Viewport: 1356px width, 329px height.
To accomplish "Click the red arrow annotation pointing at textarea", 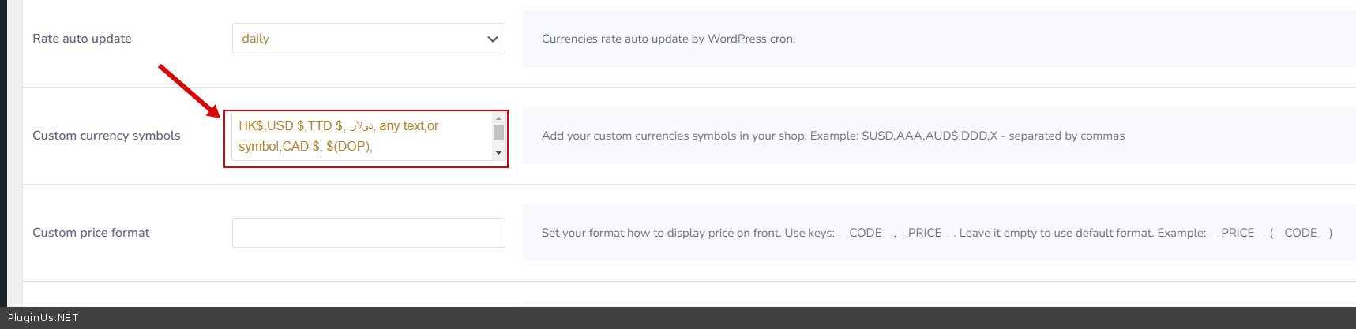I will click(x=188, y=91).
